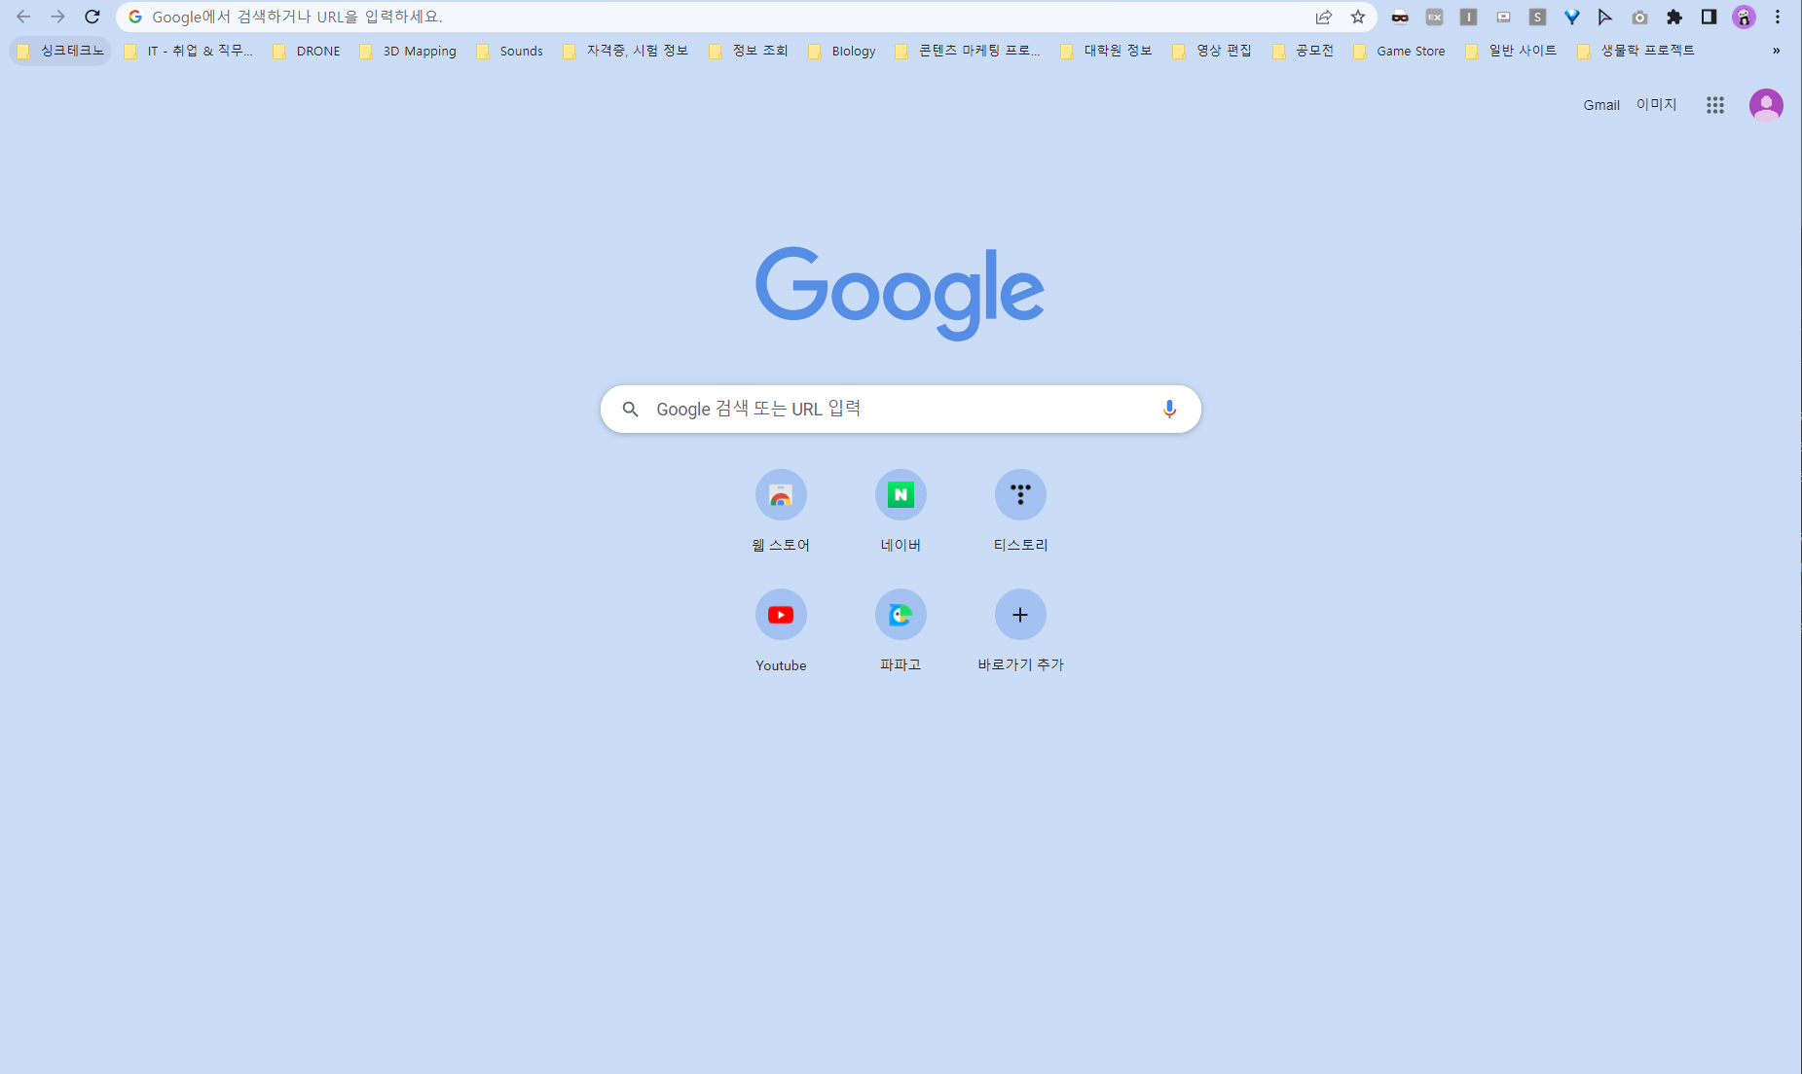Open the Gmail link

point(1601,105)
